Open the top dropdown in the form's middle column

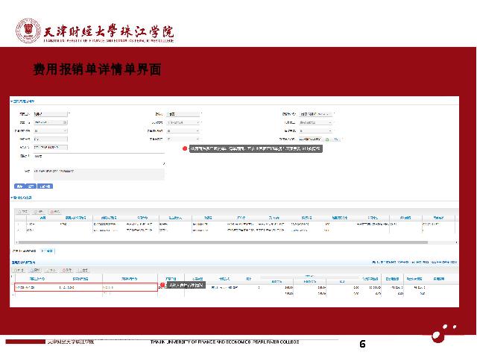coord(184,114)
